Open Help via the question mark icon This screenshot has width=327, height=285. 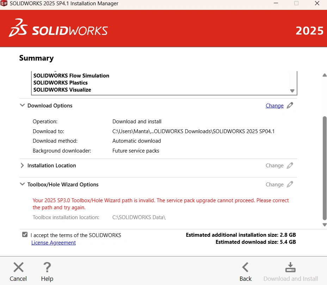pos(47,267)
